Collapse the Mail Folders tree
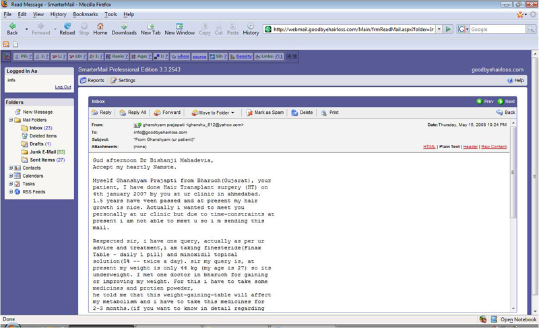Image resolution: width=539 pixels, height=328 pixels. [x=11, y=120]
